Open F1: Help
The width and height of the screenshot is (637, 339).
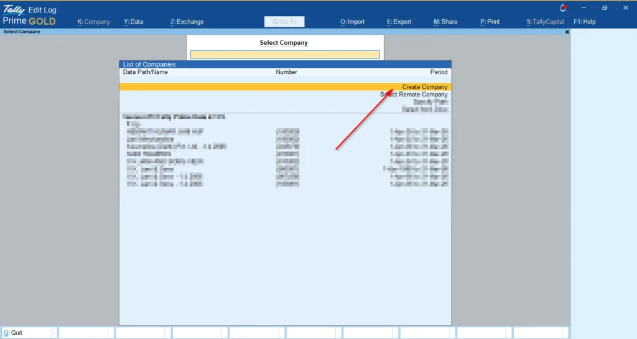pos(585,22)
